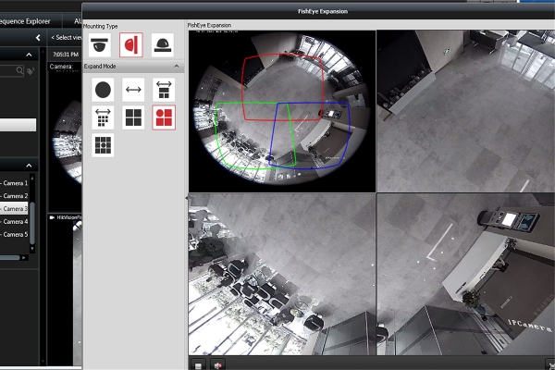The width and height of the screenshot is (555, 370).
Task: Select the wall mounting type icon
Action: pyautogui.click(x=131, y=45)
